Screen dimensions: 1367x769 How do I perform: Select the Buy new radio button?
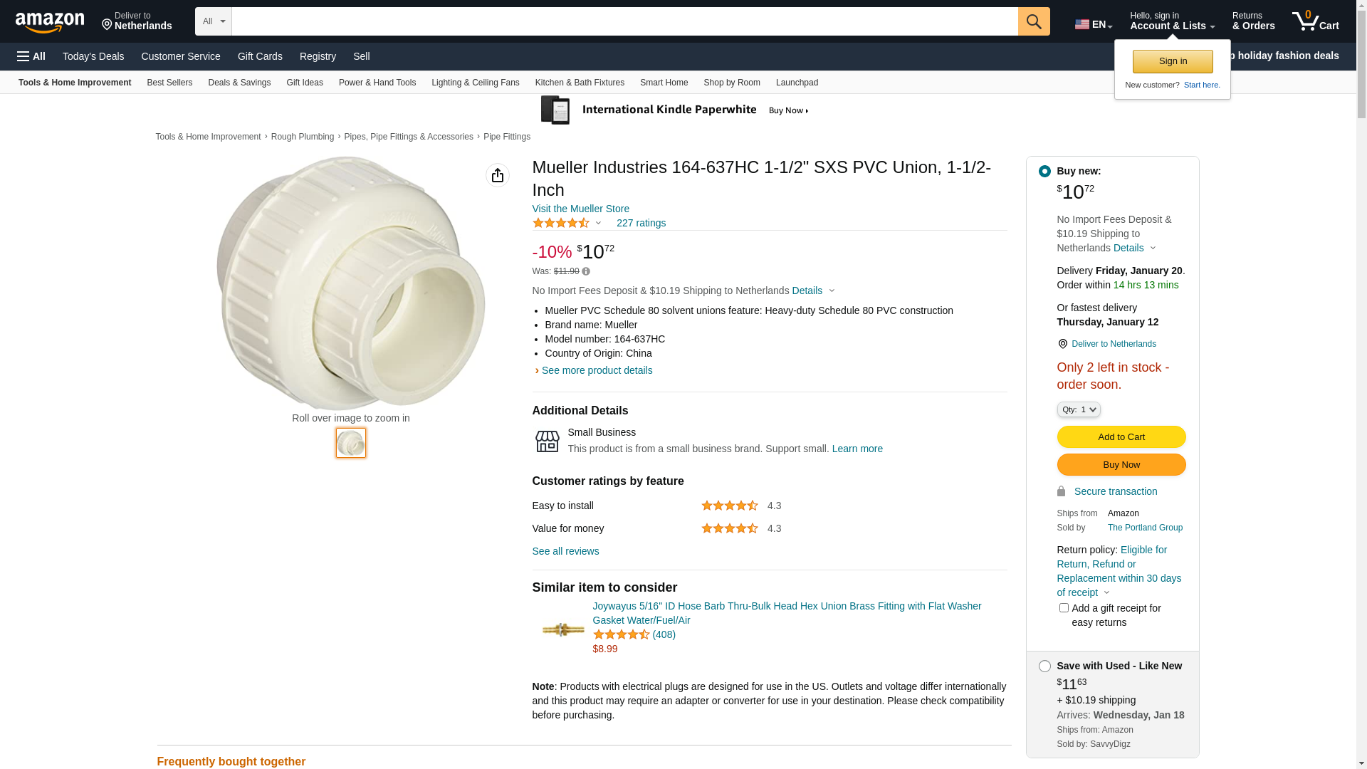[1044, 172]
